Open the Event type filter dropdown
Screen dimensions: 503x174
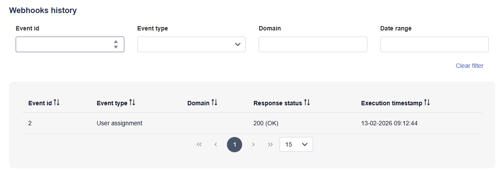tap(191, 44)
